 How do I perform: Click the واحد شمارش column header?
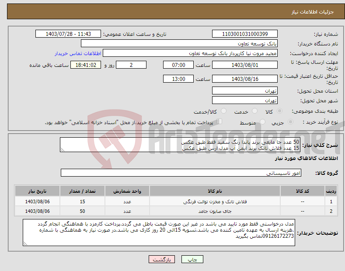[127, 191]
